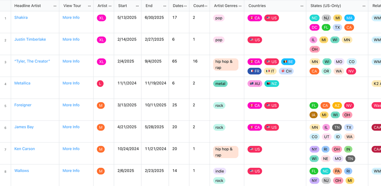Select the Countries column header
Screen dimensions: 381x186
click(x=275, y=6)
